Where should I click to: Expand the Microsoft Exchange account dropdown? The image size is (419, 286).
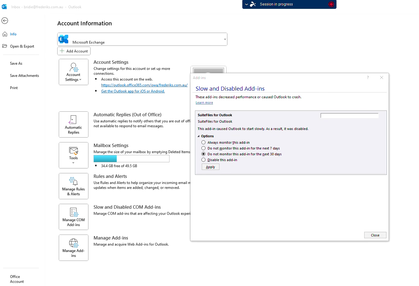tap(225, 39)
